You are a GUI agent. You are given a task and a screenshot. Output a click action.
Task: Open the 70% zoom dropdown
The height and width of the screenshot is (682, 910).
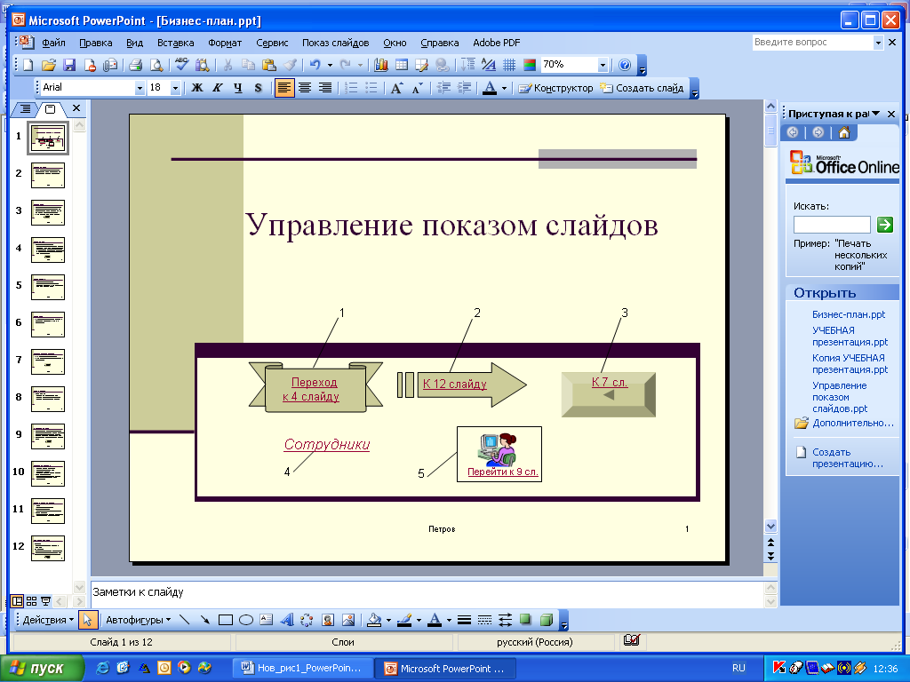603,65
